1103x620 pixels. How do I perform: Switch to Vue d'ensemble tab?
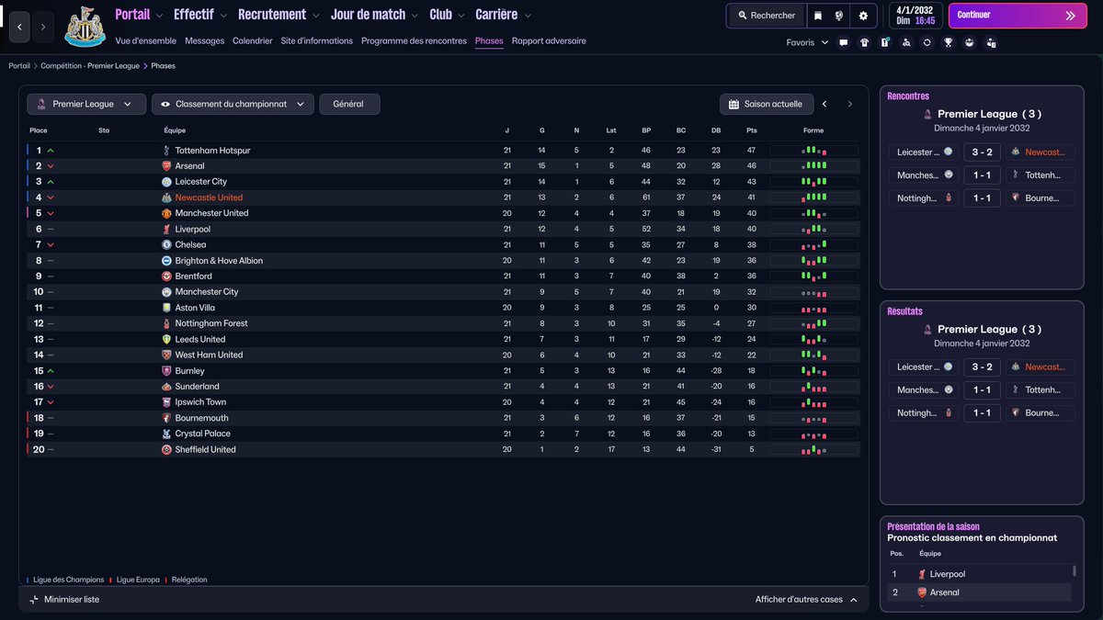[146, 41]
